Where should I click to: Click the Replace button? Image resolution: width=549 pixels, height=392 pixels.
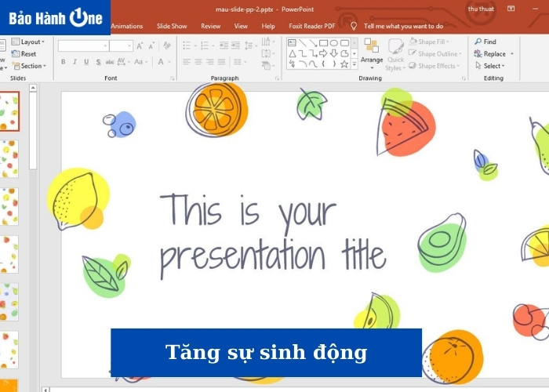point(490,53)
